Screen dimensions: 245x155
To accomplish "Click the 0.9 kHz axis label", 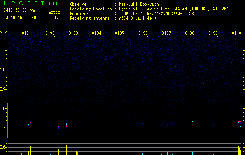I will 3,89.
